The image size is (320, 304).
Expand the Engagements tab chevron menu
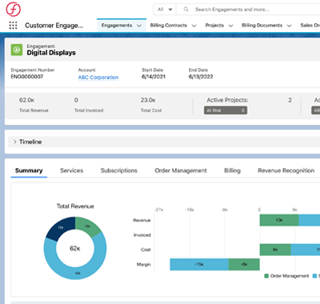click(x=139, y=26)
